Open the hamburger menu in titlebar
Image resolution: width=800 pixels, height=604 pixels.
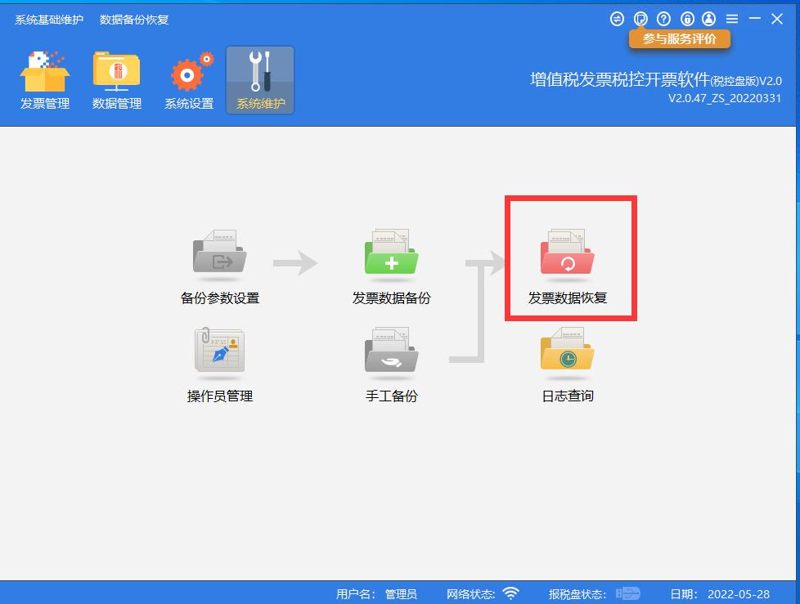pyautogui.click(x=734, y=18)
